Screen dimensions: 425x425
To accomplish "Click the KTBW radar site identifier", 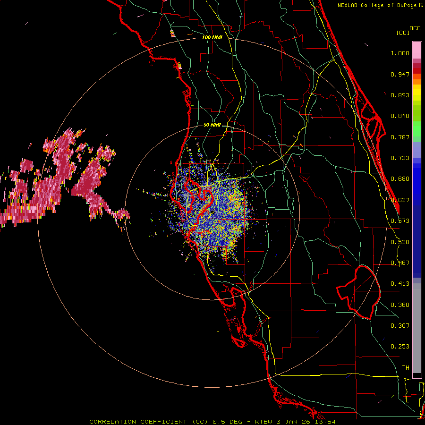I will 264,422.
